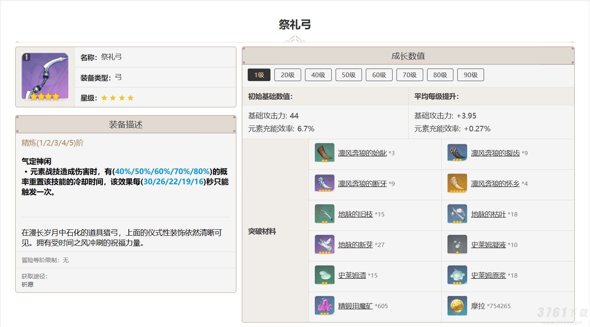Image resolution: width=590 pixels, height=327 pixels.
Task: Show stats for 70级
Action: 409,75
